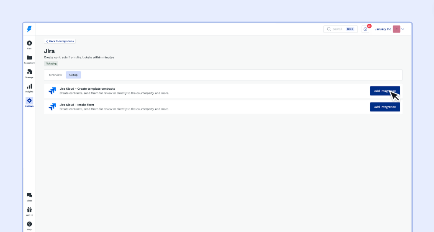Select the Setup tab
434x232 pixels.
pos(73,75)
